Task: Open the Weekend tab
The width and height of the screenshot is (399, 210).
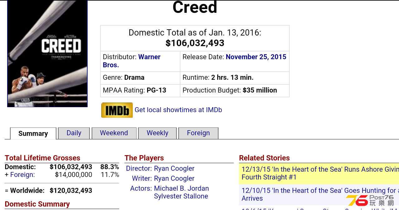Action: pos(114,133)
